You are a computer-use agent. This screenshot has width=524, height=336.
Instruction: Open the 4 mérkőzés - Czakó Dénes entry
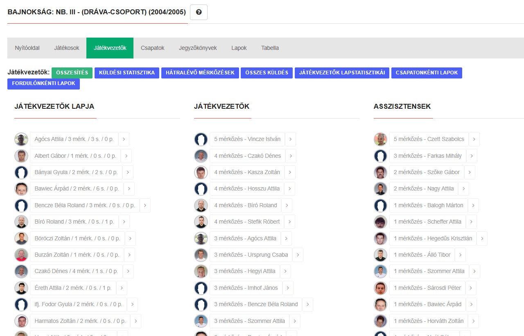pyautogui.click(x=247, y=156)
